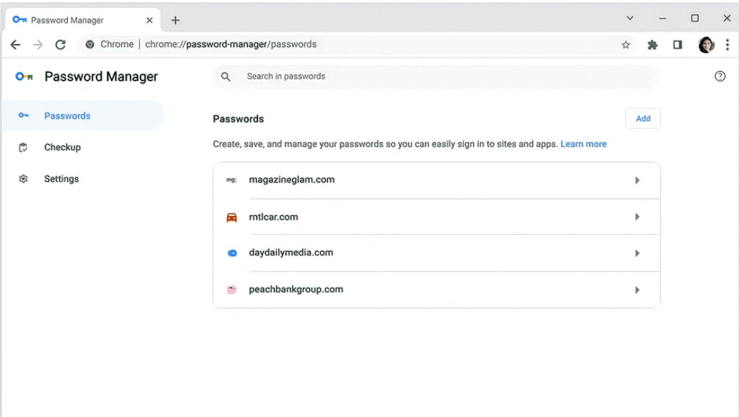This screenshot has width=739, height=417.
Task: Open the profile avatar menu
Action: point(706,45)
